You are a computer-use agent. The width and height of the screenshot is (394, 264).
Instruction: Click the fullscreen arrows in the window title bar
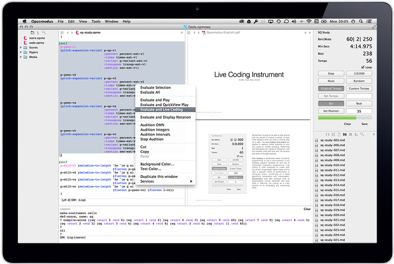(x=374, y=27)
